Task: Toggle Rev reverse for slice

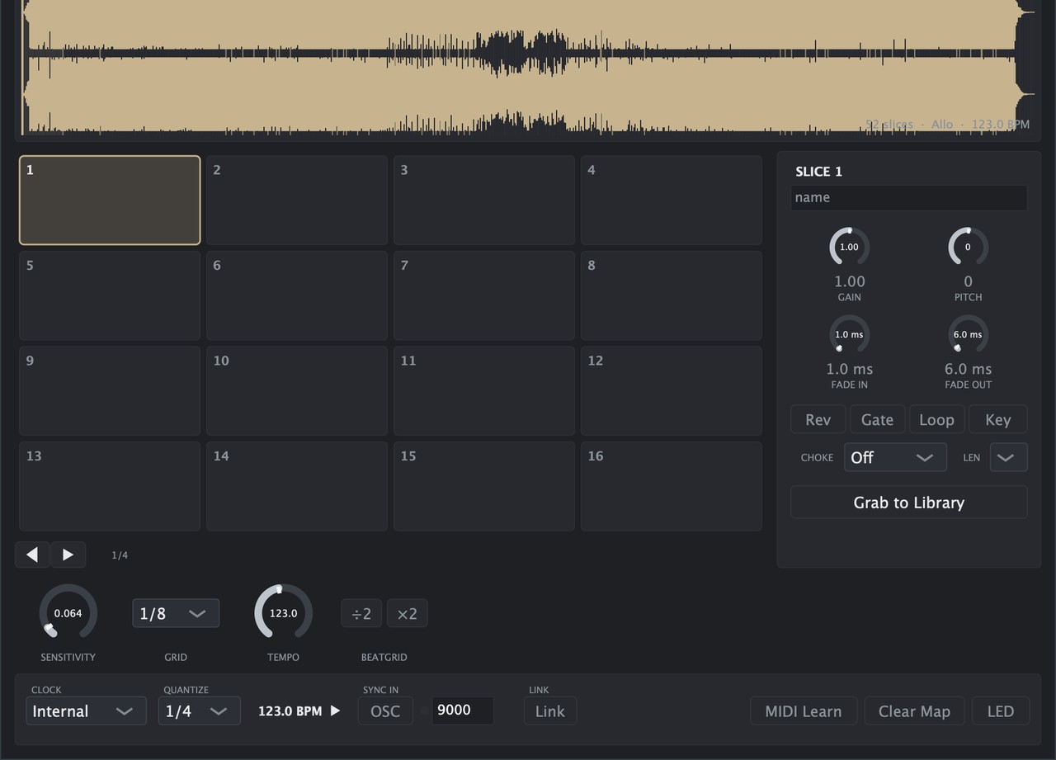Action: pos(818,419)
